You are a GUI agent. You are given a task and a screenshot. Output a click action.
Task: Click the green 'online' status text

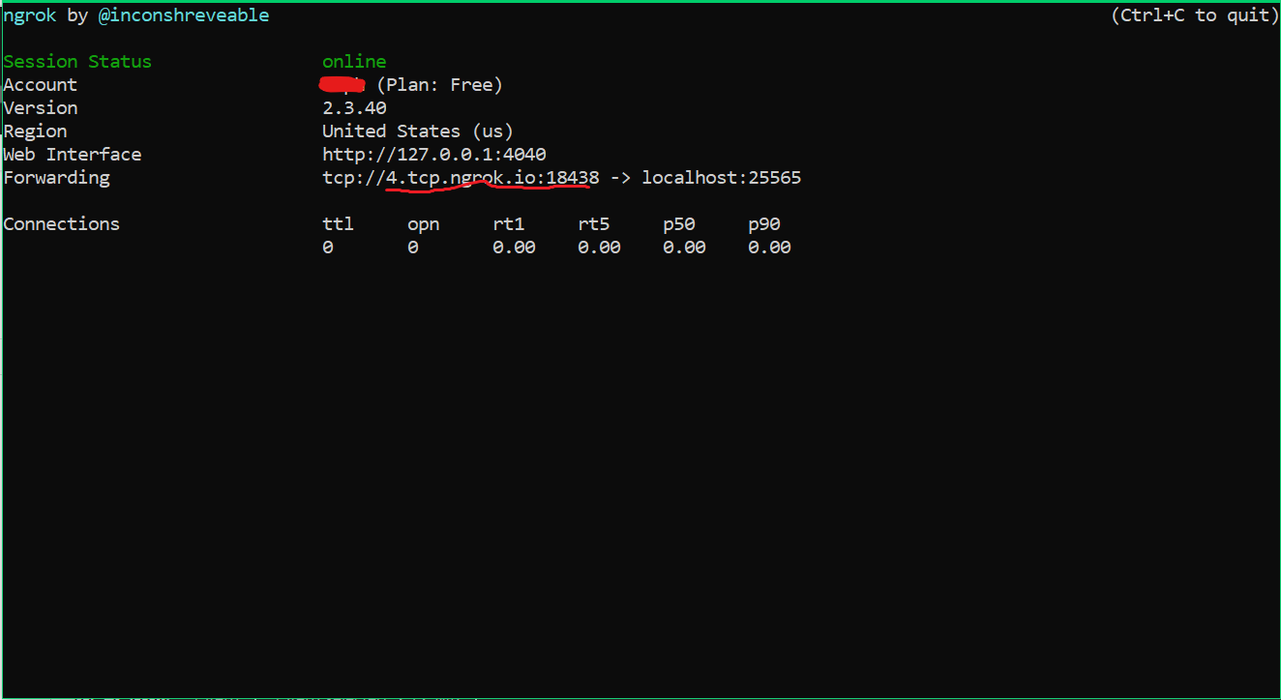pyautogui.click(x=354, y=62)
